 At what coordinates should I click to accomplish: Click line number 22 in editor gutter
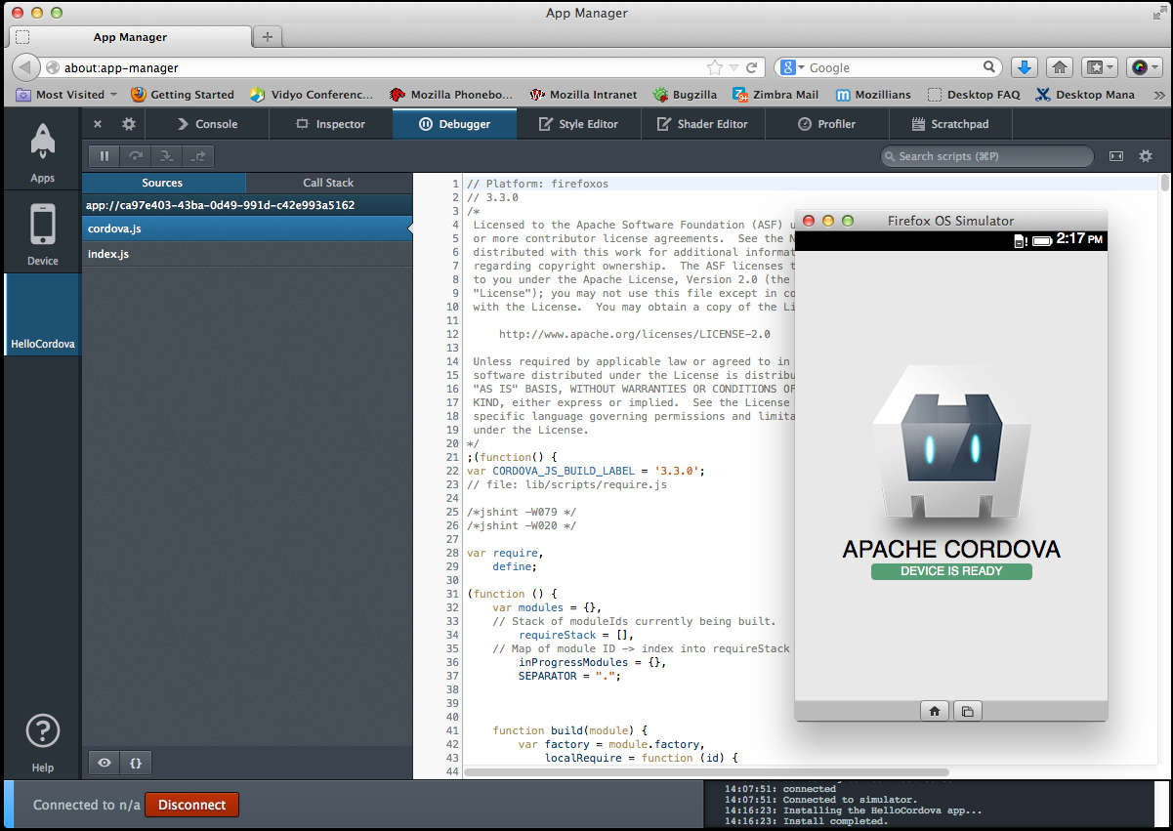tap(452, 471)
